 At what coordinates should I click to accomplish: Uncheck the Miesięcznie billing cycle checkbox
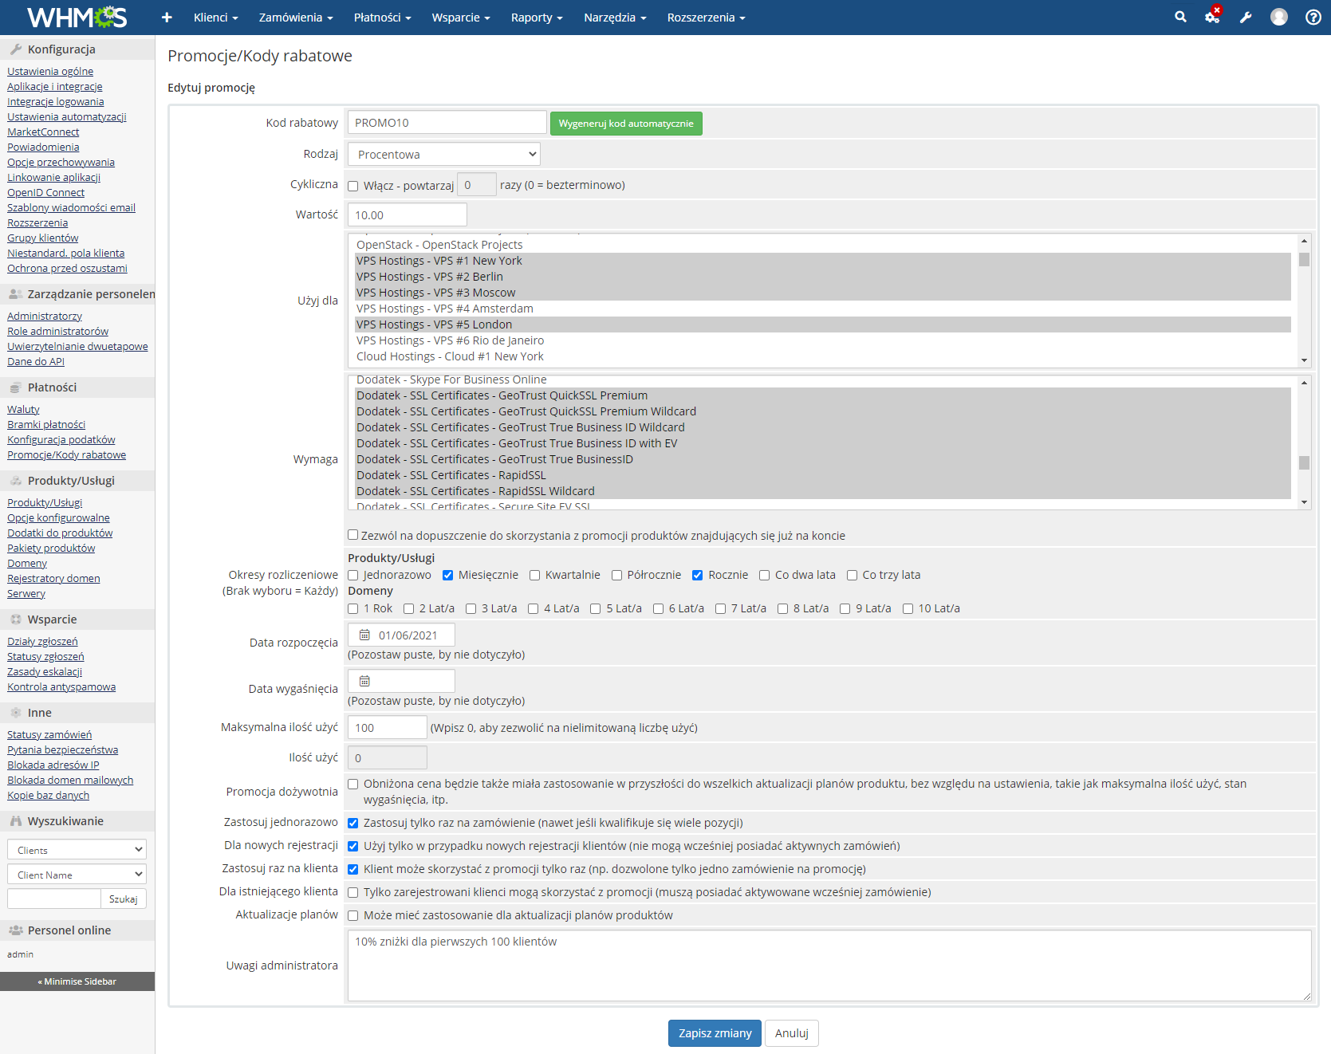pos(448,575)
